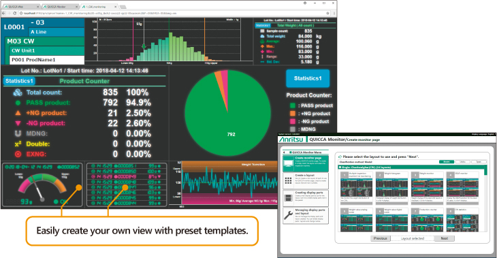Open Managing display parts and layout entry

(x=306, y=216)
